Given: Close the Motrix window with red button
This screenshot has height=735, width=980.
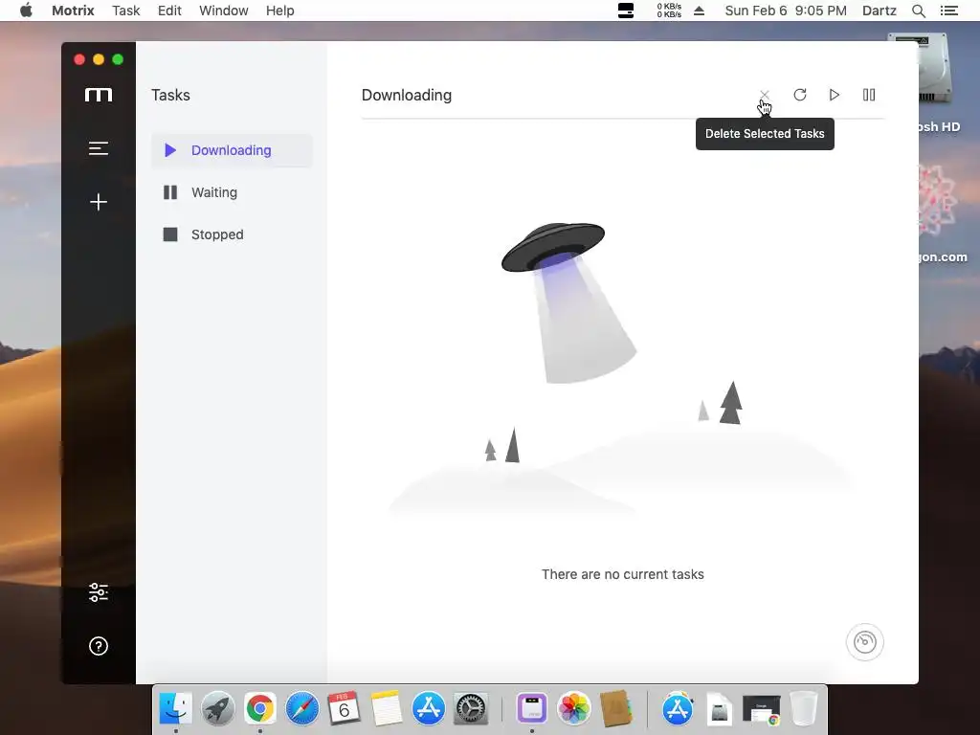Looking at the screenshot, I should tap(79, 59).
